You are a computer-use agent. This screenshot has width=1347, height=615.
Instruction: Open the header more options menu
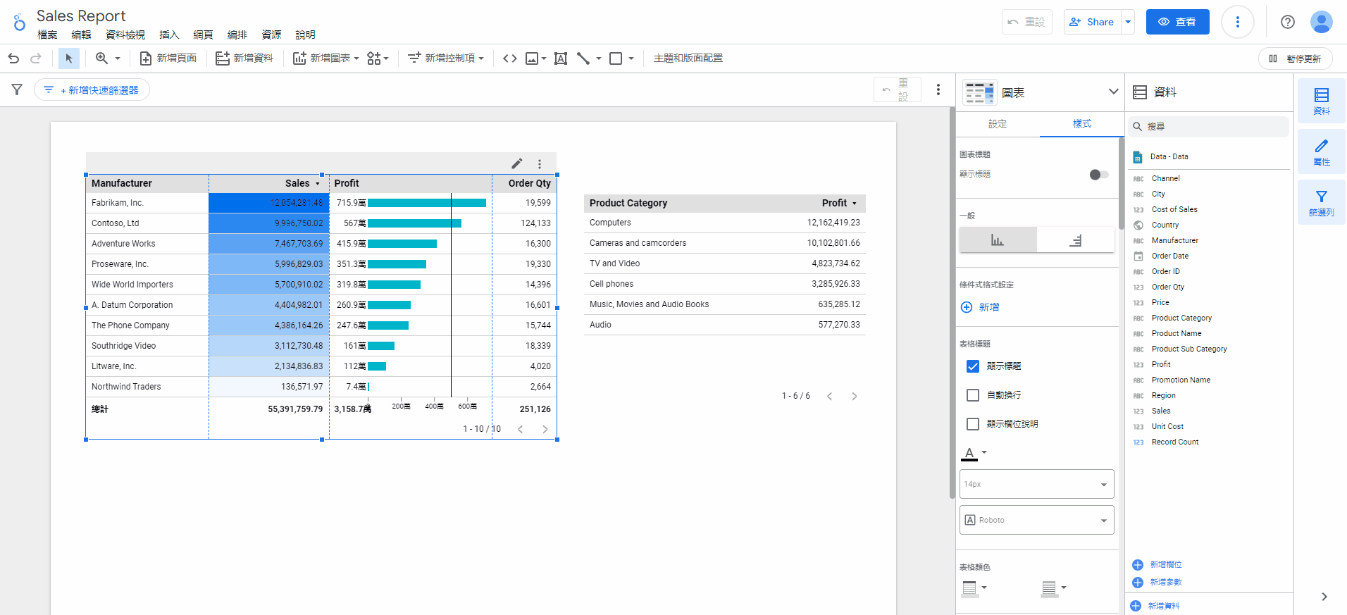pos(1237,22)
